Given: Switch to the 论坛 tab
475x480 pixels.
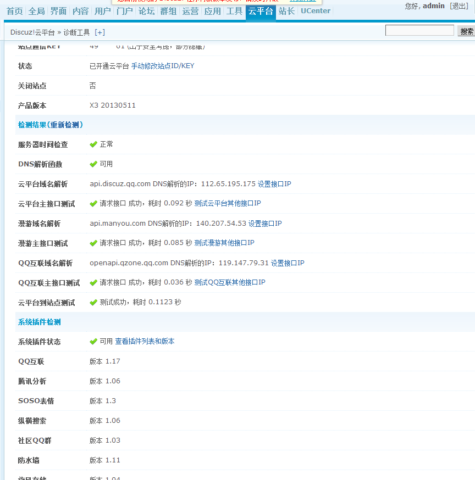Looking at the screenshot, I should point(146,12).
